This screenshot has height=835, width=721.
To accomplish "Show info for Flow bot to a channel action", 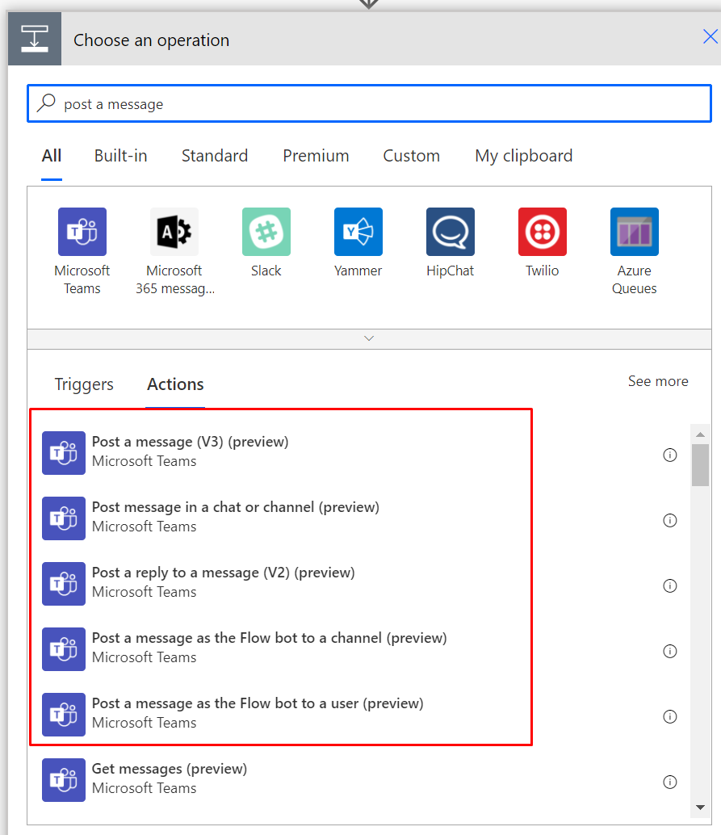I will (670, 651).
